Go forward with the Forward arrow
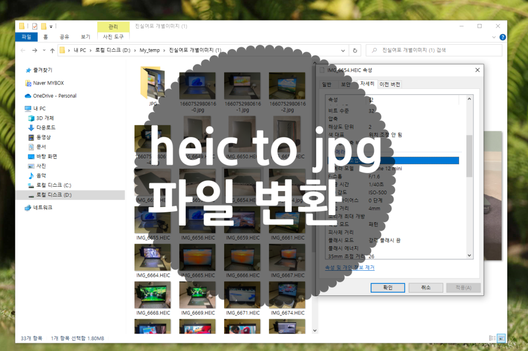The height and width of the screenshot is (351, 528). tap(34, 50)
